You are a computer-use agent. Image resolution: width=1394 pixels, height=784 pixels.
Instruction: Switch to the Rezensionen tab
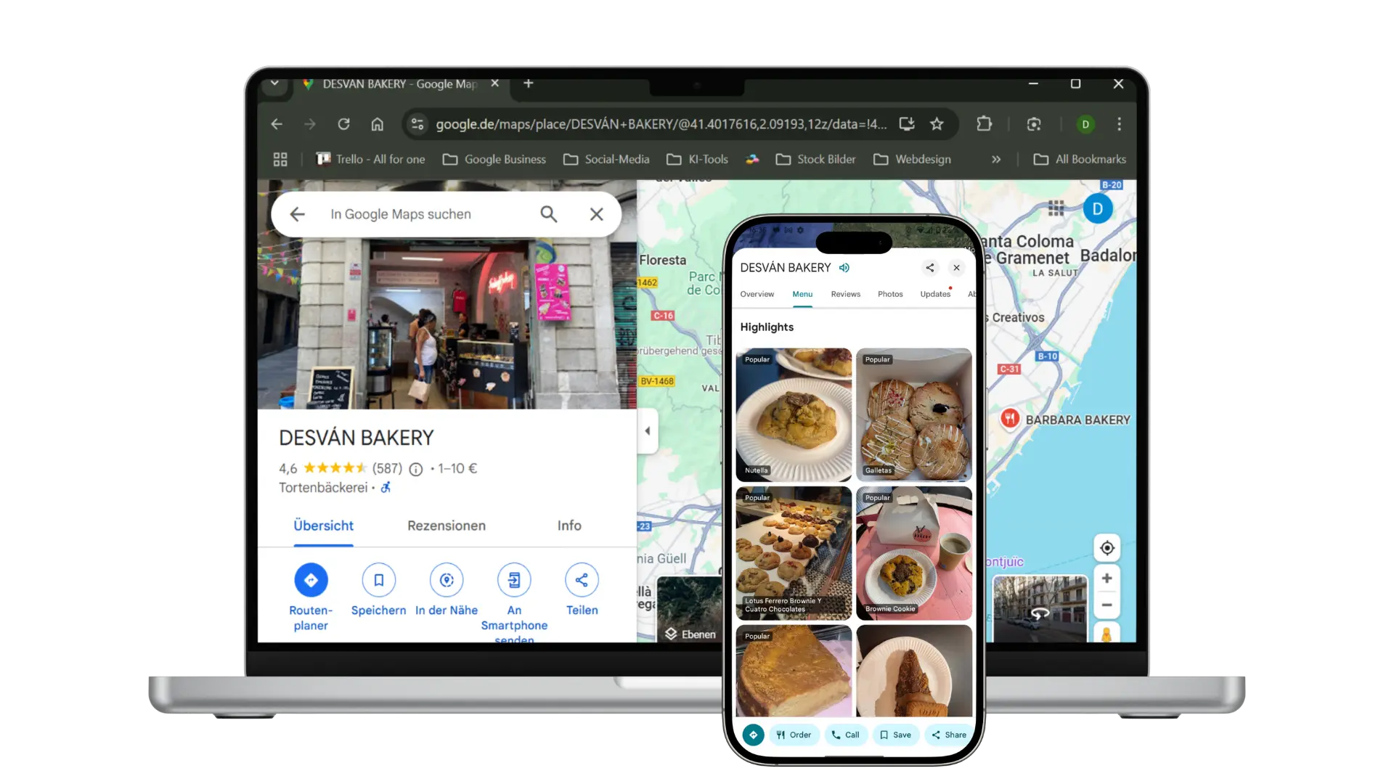coord(447,526)
